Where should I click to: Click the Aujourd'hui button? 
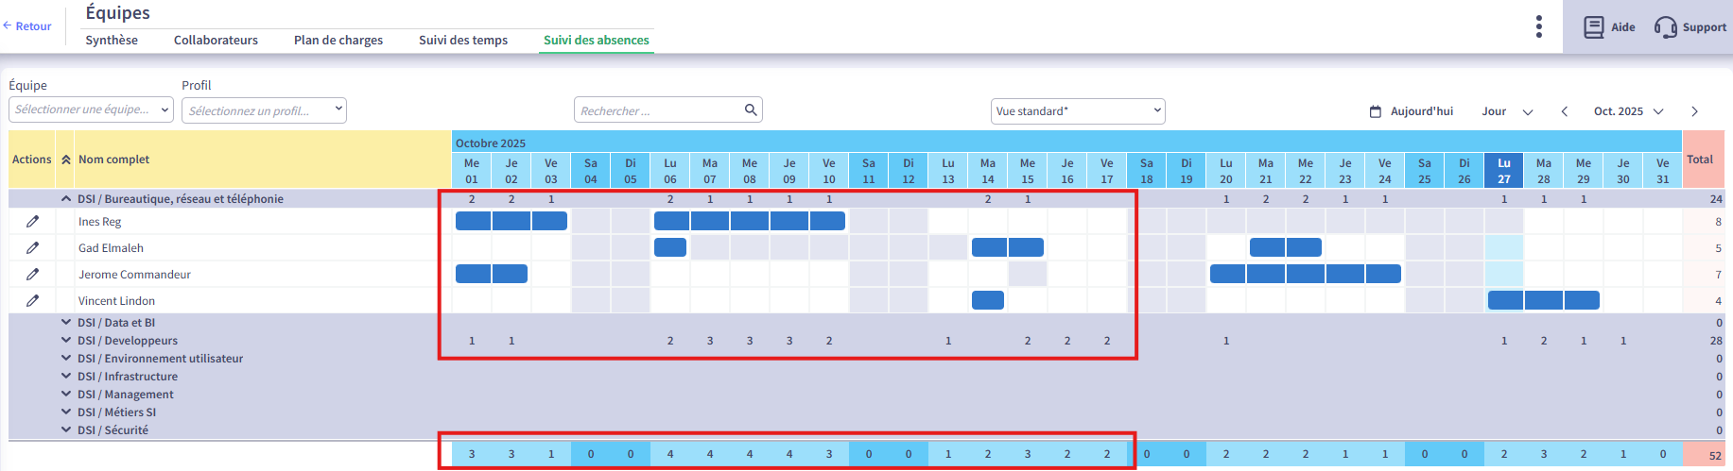pyautogui.click(x=1412, y=111)
